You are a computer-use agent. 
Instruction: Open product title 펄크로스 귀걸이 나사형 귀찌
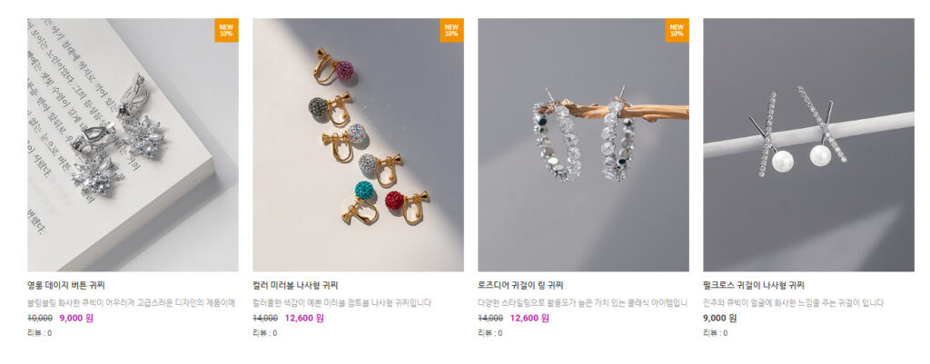(754, 285)
